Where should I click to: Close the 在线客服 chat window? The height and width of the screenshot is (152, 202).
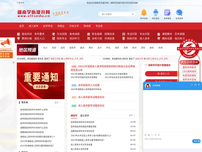point(199,85)
